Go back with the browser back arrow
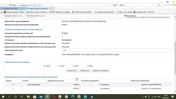Image resolution: width=176 pixels, height=99 pixels. [x=2, y=5]
